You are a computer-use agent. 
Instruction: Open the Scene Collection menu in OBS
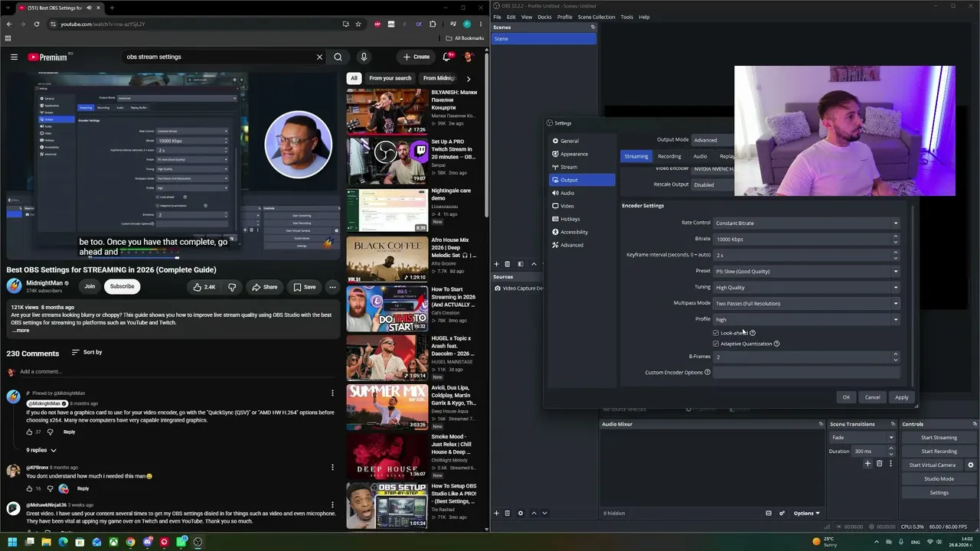pos(596,17)
